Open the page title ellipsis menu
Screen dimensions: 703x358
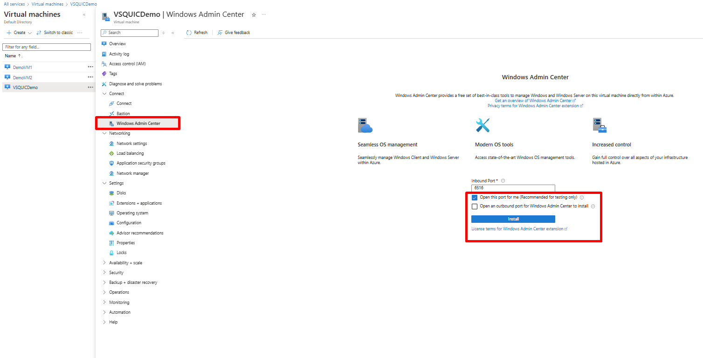coord(264,15)
